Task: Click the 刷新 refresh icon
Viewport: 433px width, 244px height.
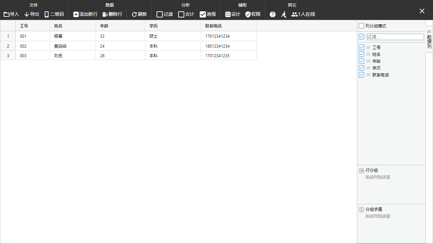Action: pos(134,14)
